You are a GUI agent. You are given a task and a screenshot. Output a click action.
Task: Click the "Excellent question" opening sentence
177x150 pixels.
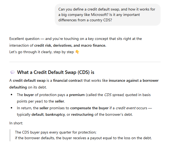pyautogui.click(x=76, y=39)
